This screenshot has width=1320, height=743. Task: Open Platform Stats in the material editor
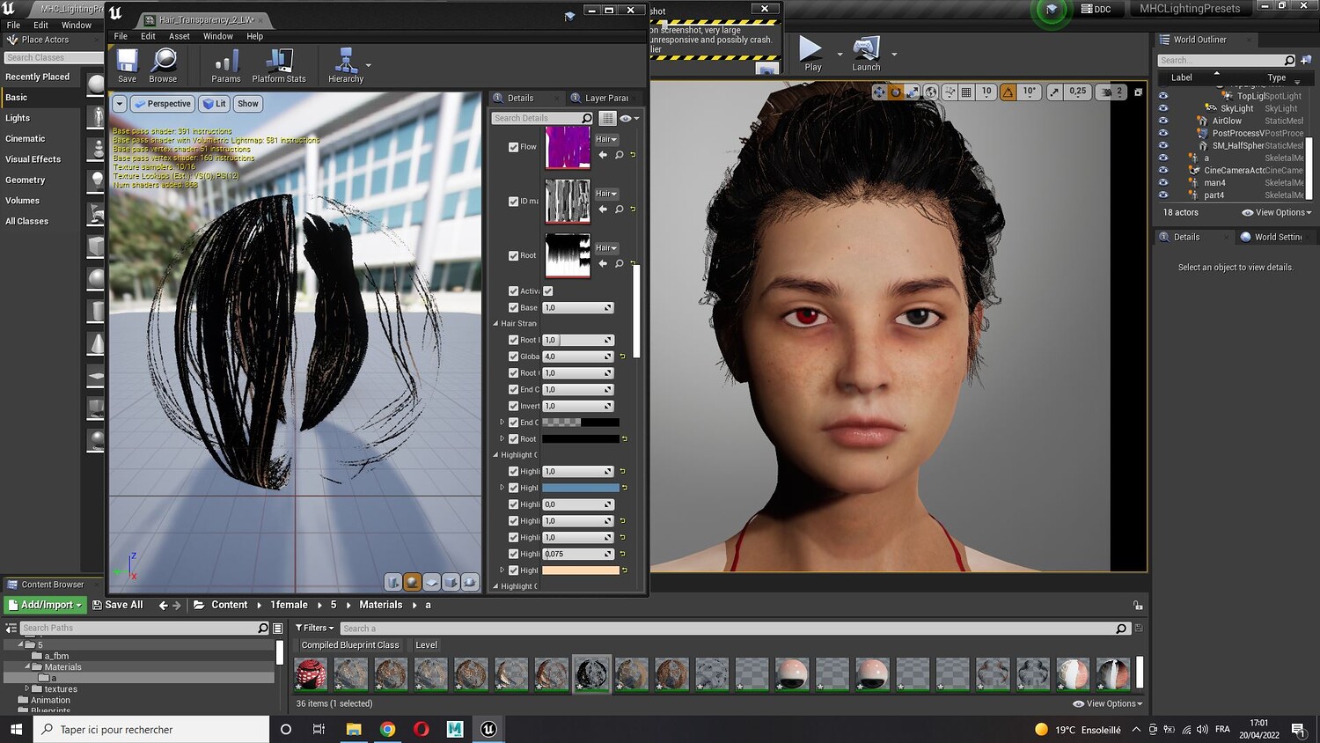(279, 66)
